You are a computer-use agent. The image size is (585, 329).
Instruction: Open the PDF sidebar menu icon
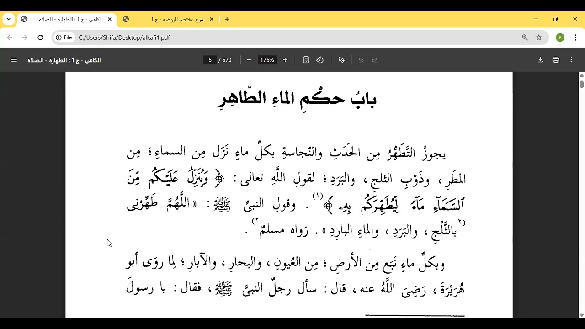[14, 60]
